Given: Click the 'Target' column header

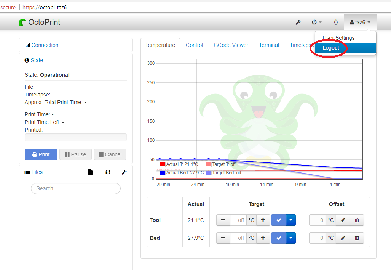Looking at the screenshot, I should point(256,204).
